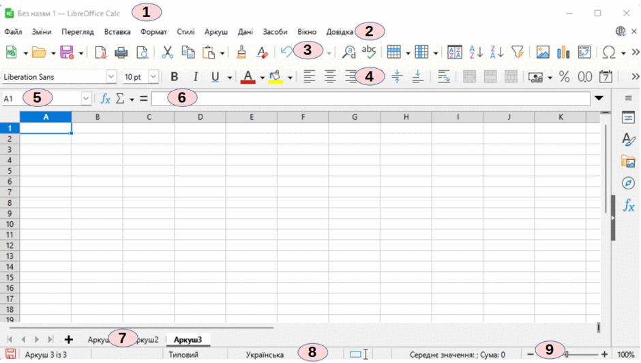The width and height of the screenshot is (641, 363).
Task: Expand the Name Box dropdown
Action: [x=86, y=98]
